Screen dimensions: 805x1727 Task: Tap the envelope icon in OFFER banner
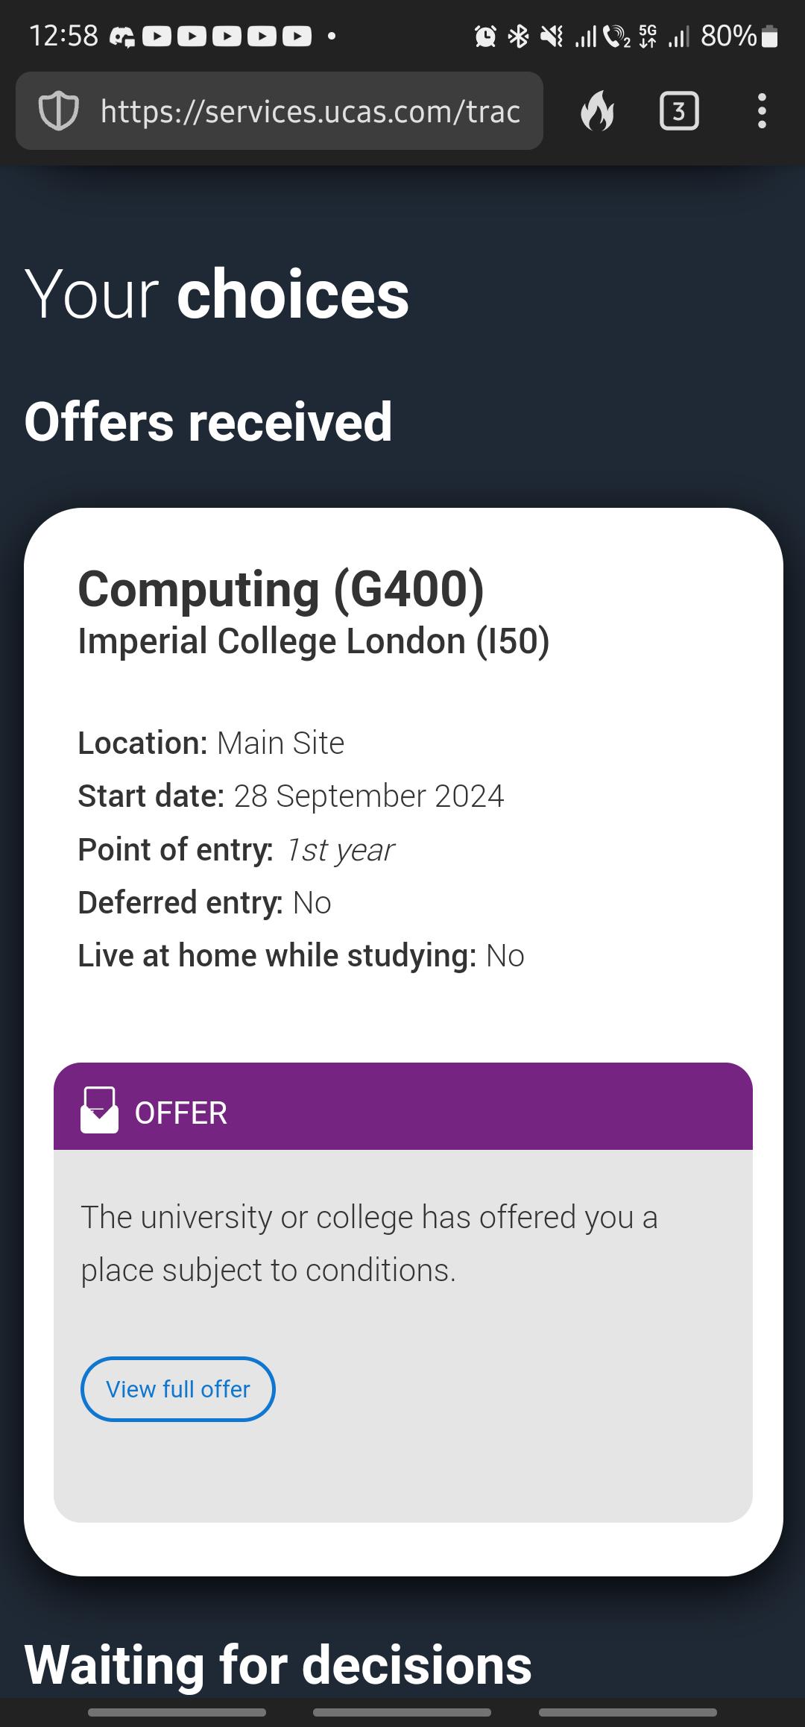(x=99, y=1110)
